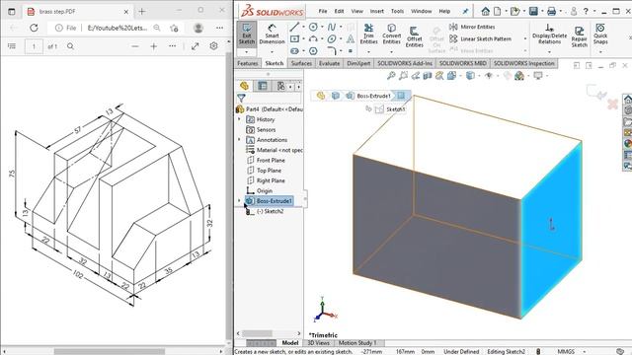Image resolution: width=632 pixels, height=355 pixels.
Task: Zoom out on the PDF viewer
Action: pos(135,46)
